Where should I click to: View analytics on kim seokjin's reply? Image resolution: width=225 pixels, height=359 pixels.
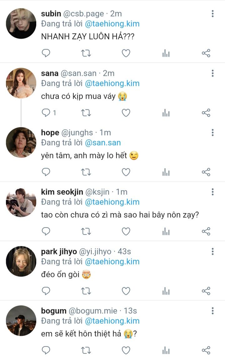(x=166, y=232)
